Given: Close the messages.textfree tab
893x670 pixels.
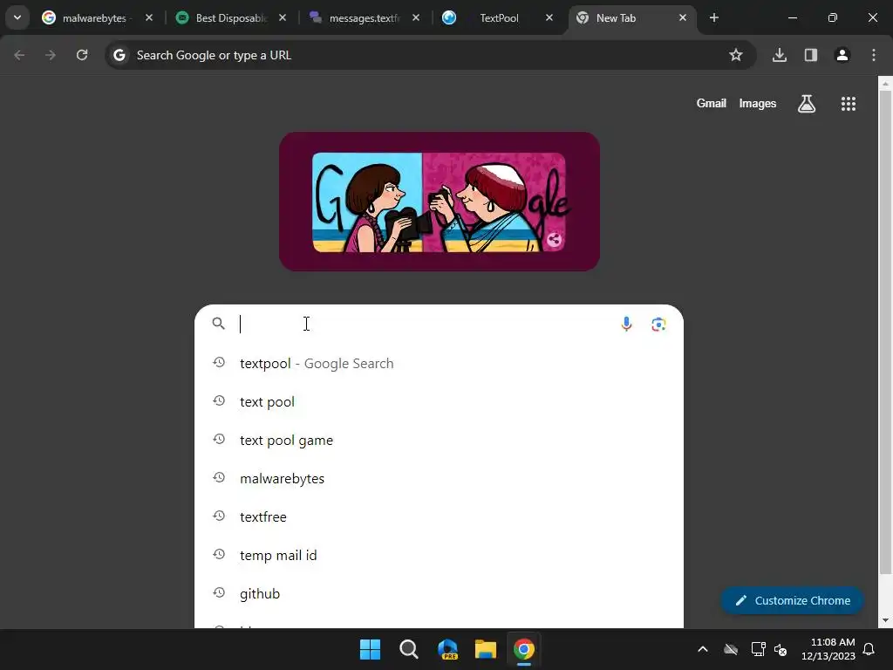Looking at the screenshot, I should point(416,17).
